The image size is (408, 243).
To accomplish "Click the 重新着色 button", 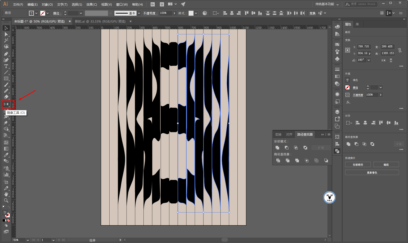I will click(372, 173).
